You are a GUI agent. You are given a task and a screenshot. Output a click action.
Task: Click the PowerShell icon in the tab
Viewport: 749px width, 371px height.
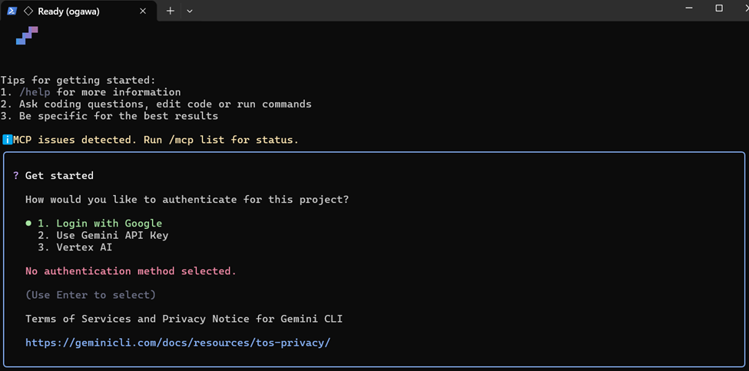(x=12, y=11)
